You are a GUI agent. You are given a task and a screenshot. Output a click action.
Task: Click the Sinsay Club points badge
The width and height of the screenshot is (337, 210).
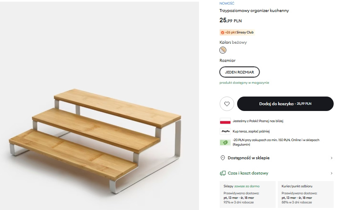point(237,32)
